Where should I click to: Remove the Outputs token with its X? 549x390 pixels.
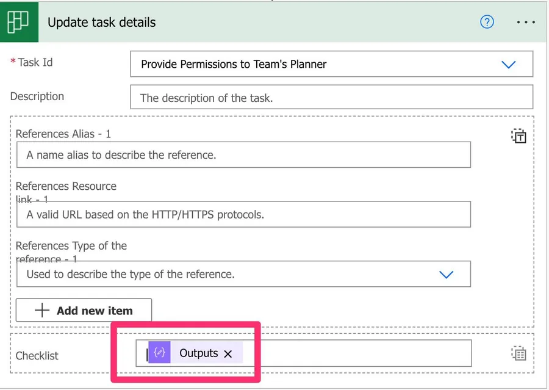(x=228, y=353)
